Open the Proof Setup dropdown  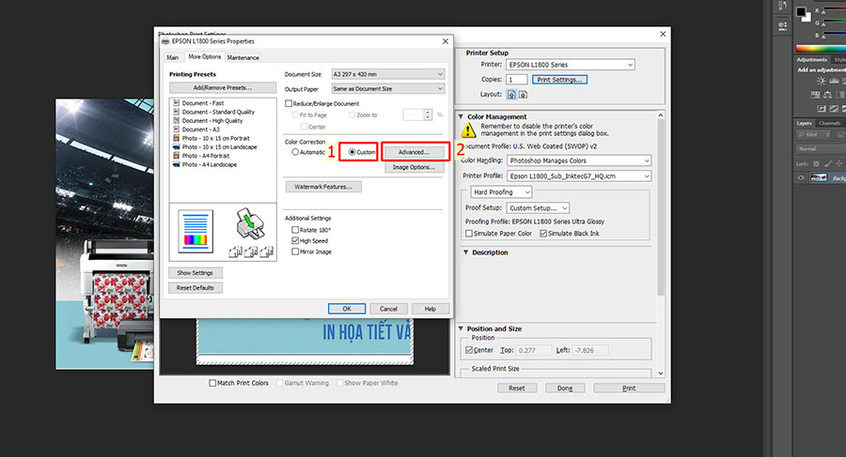pyautogui.click(x=538, y=208)
